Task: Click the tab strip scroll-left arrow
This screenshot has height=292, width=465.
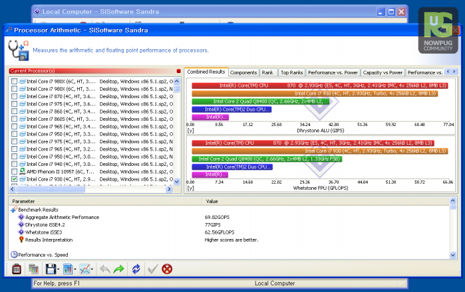Action: point(448,72)
